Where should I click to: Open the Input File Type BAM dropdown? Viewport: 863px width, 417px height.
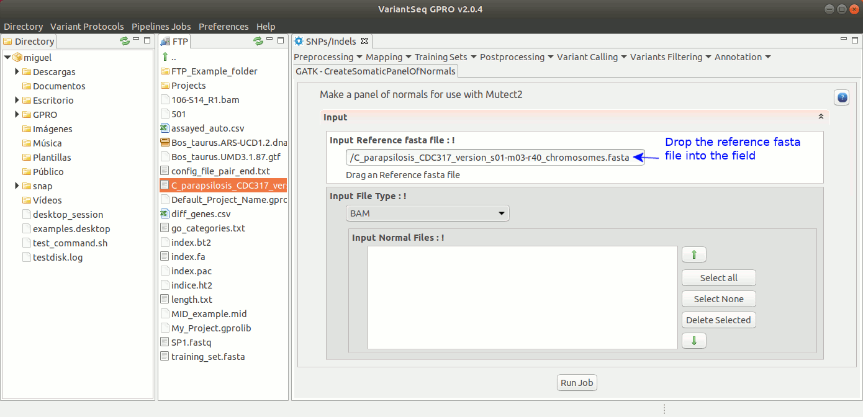pos(427,213)
